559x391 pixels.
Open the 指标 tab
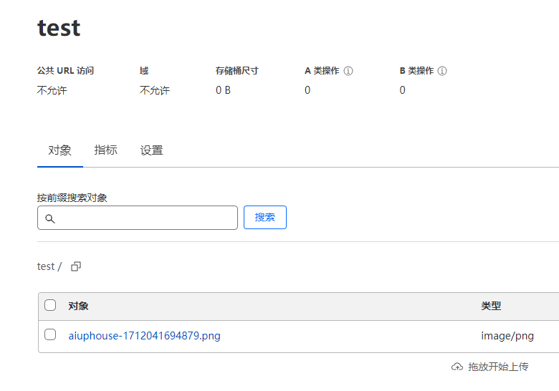[105, 150]
